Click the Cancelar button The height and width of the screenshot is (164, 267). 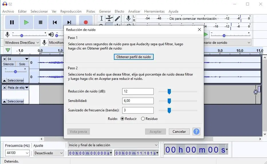coord(179,131)
